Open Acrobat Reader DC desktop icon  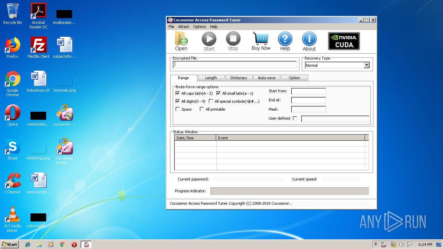(38, 16)
